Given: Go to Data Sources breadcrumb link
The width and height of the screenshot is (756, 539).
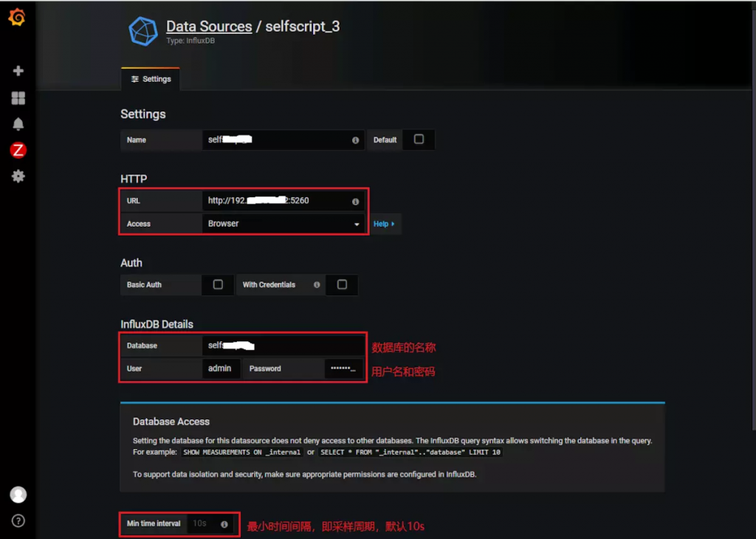Looking at the screenshot, I should (x=209, y=26).
